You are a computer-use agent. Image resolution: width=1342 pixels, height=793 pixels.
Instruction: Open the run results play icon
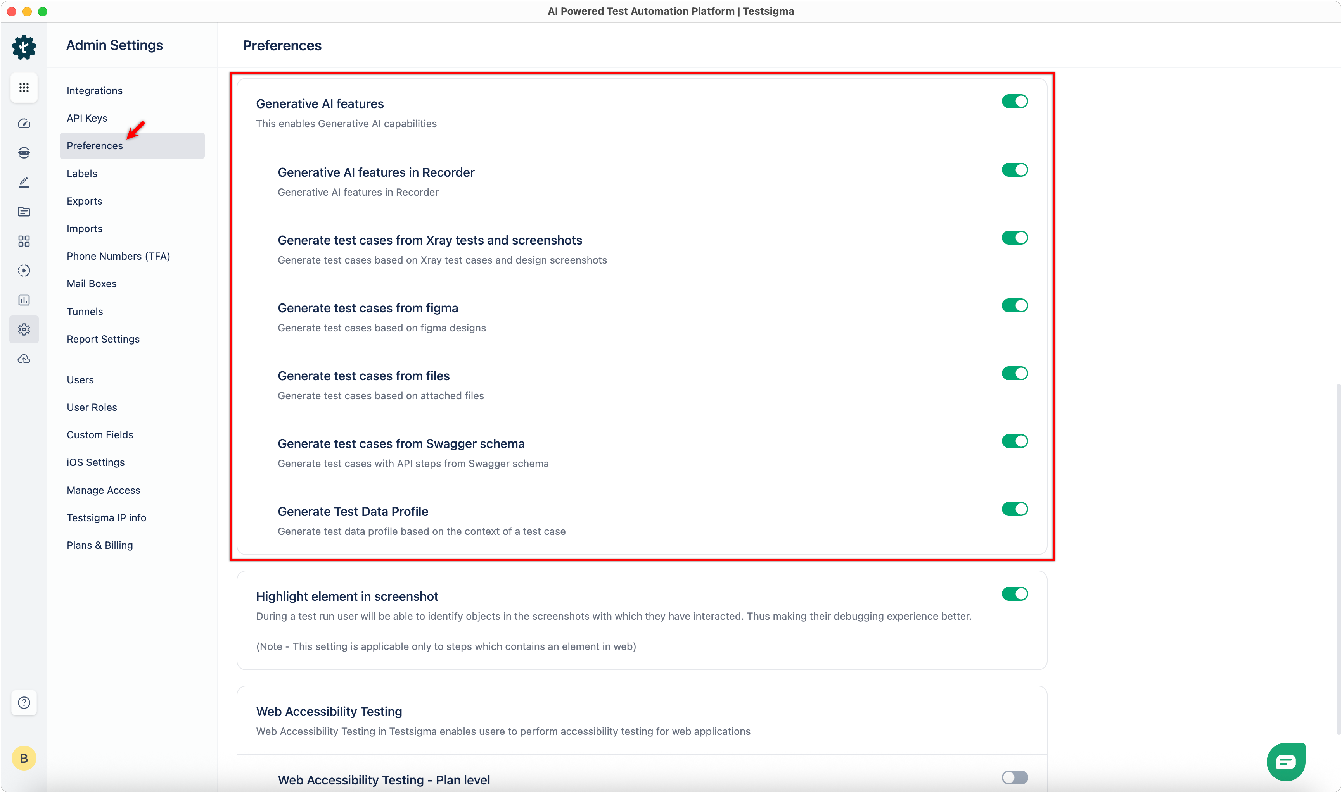pos(24,271)
